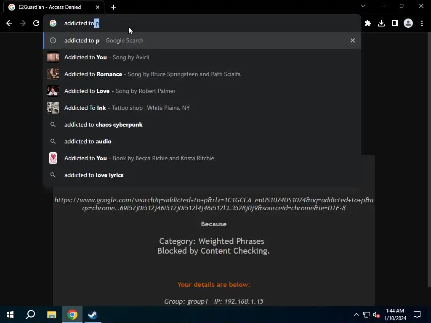Select 'Addicted to Love' song by Robert Palmer
The image size is (431, 323).
[202, 91]
